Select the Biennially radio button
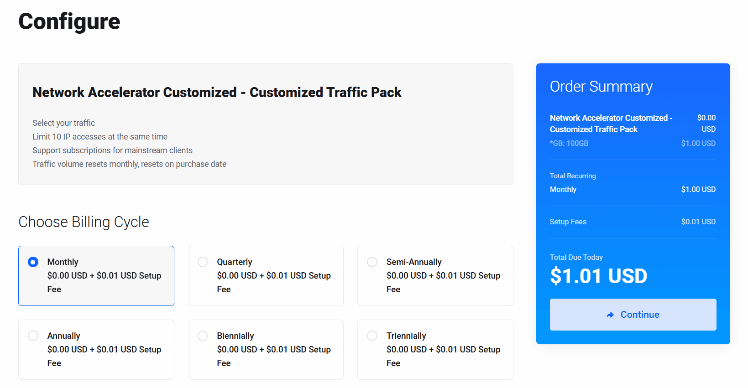The width and height of the screenshot is (748, 388). (203, 336)
